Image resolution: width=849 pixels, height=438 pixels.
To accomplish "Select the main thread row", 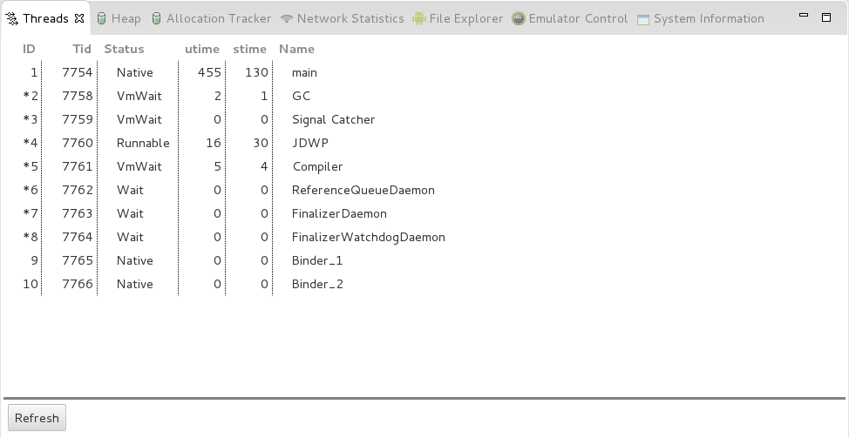I will 424,72.
